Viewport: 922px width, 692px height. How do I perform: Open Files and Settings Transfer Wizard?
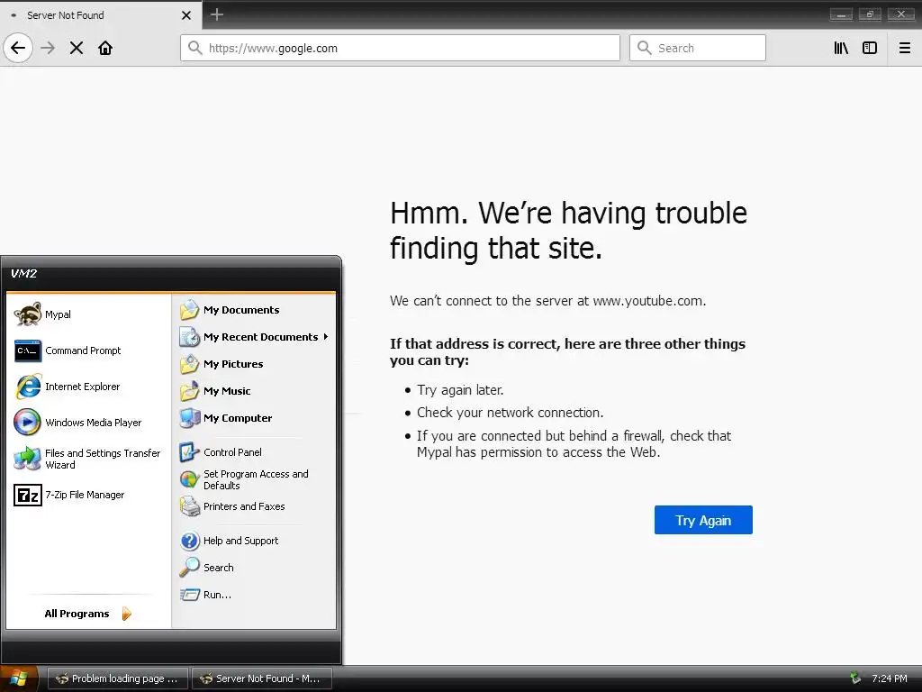pos(88,459)
